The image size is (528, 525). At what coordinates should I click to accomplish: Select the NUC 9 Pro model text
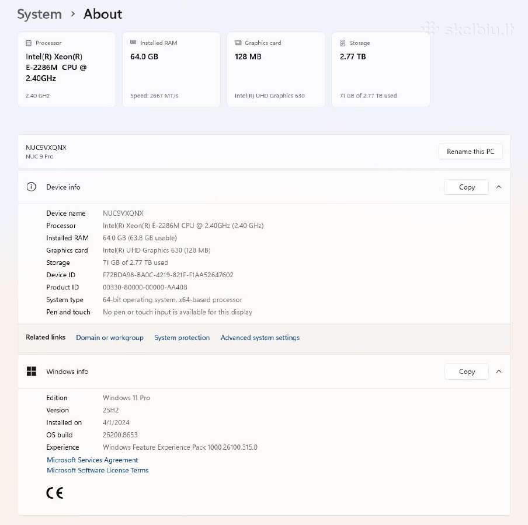(40, 157)
